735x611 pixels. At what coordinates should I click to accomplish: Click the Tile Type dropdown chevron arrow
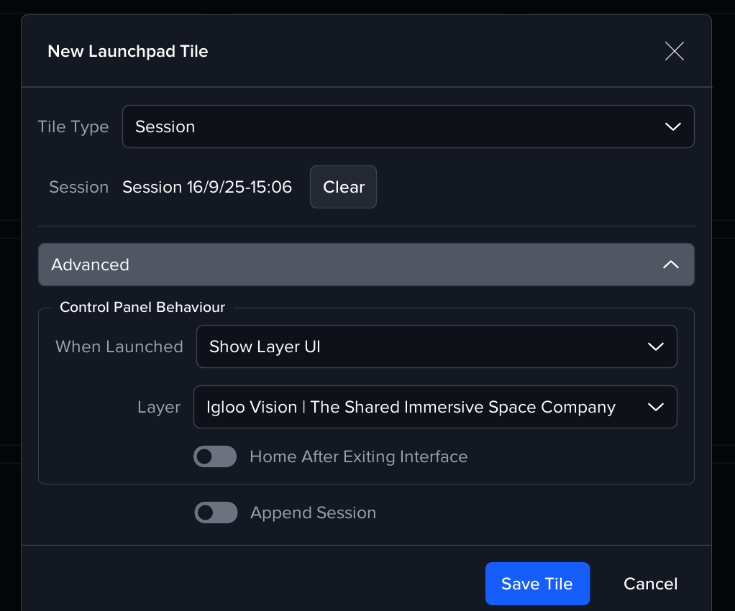click(672, 127)
